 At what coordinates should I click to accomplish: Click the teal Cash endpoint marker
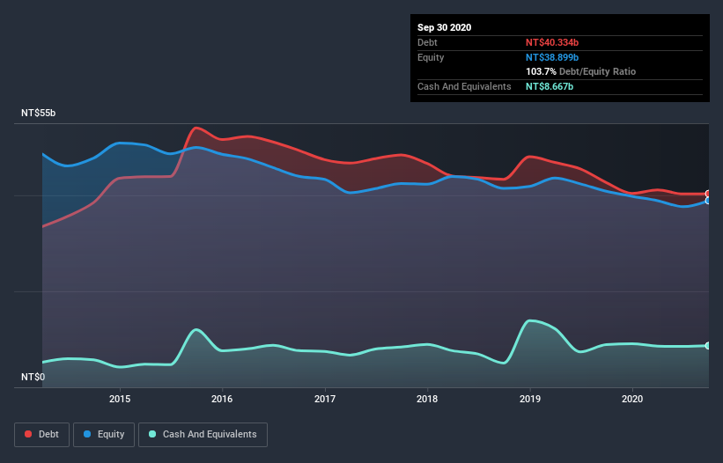click(708, 346)
